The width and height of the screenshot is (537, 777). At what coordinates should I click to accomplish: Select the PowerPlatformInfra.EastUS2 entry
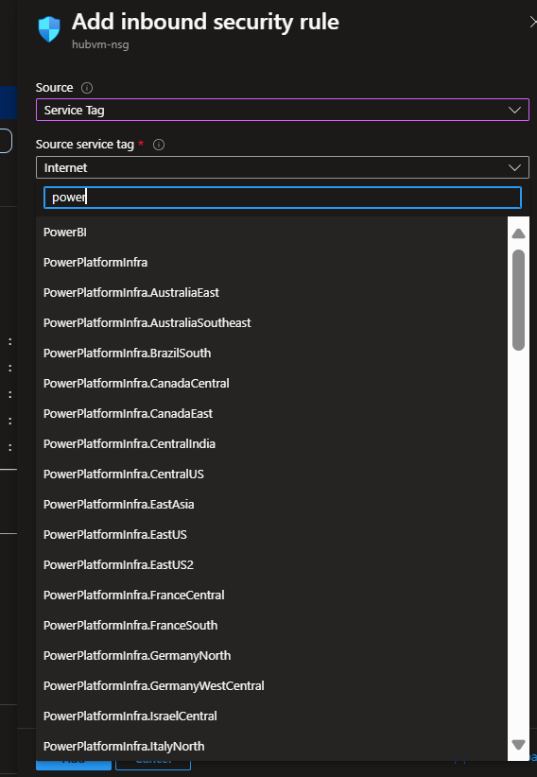click(271, 564)
